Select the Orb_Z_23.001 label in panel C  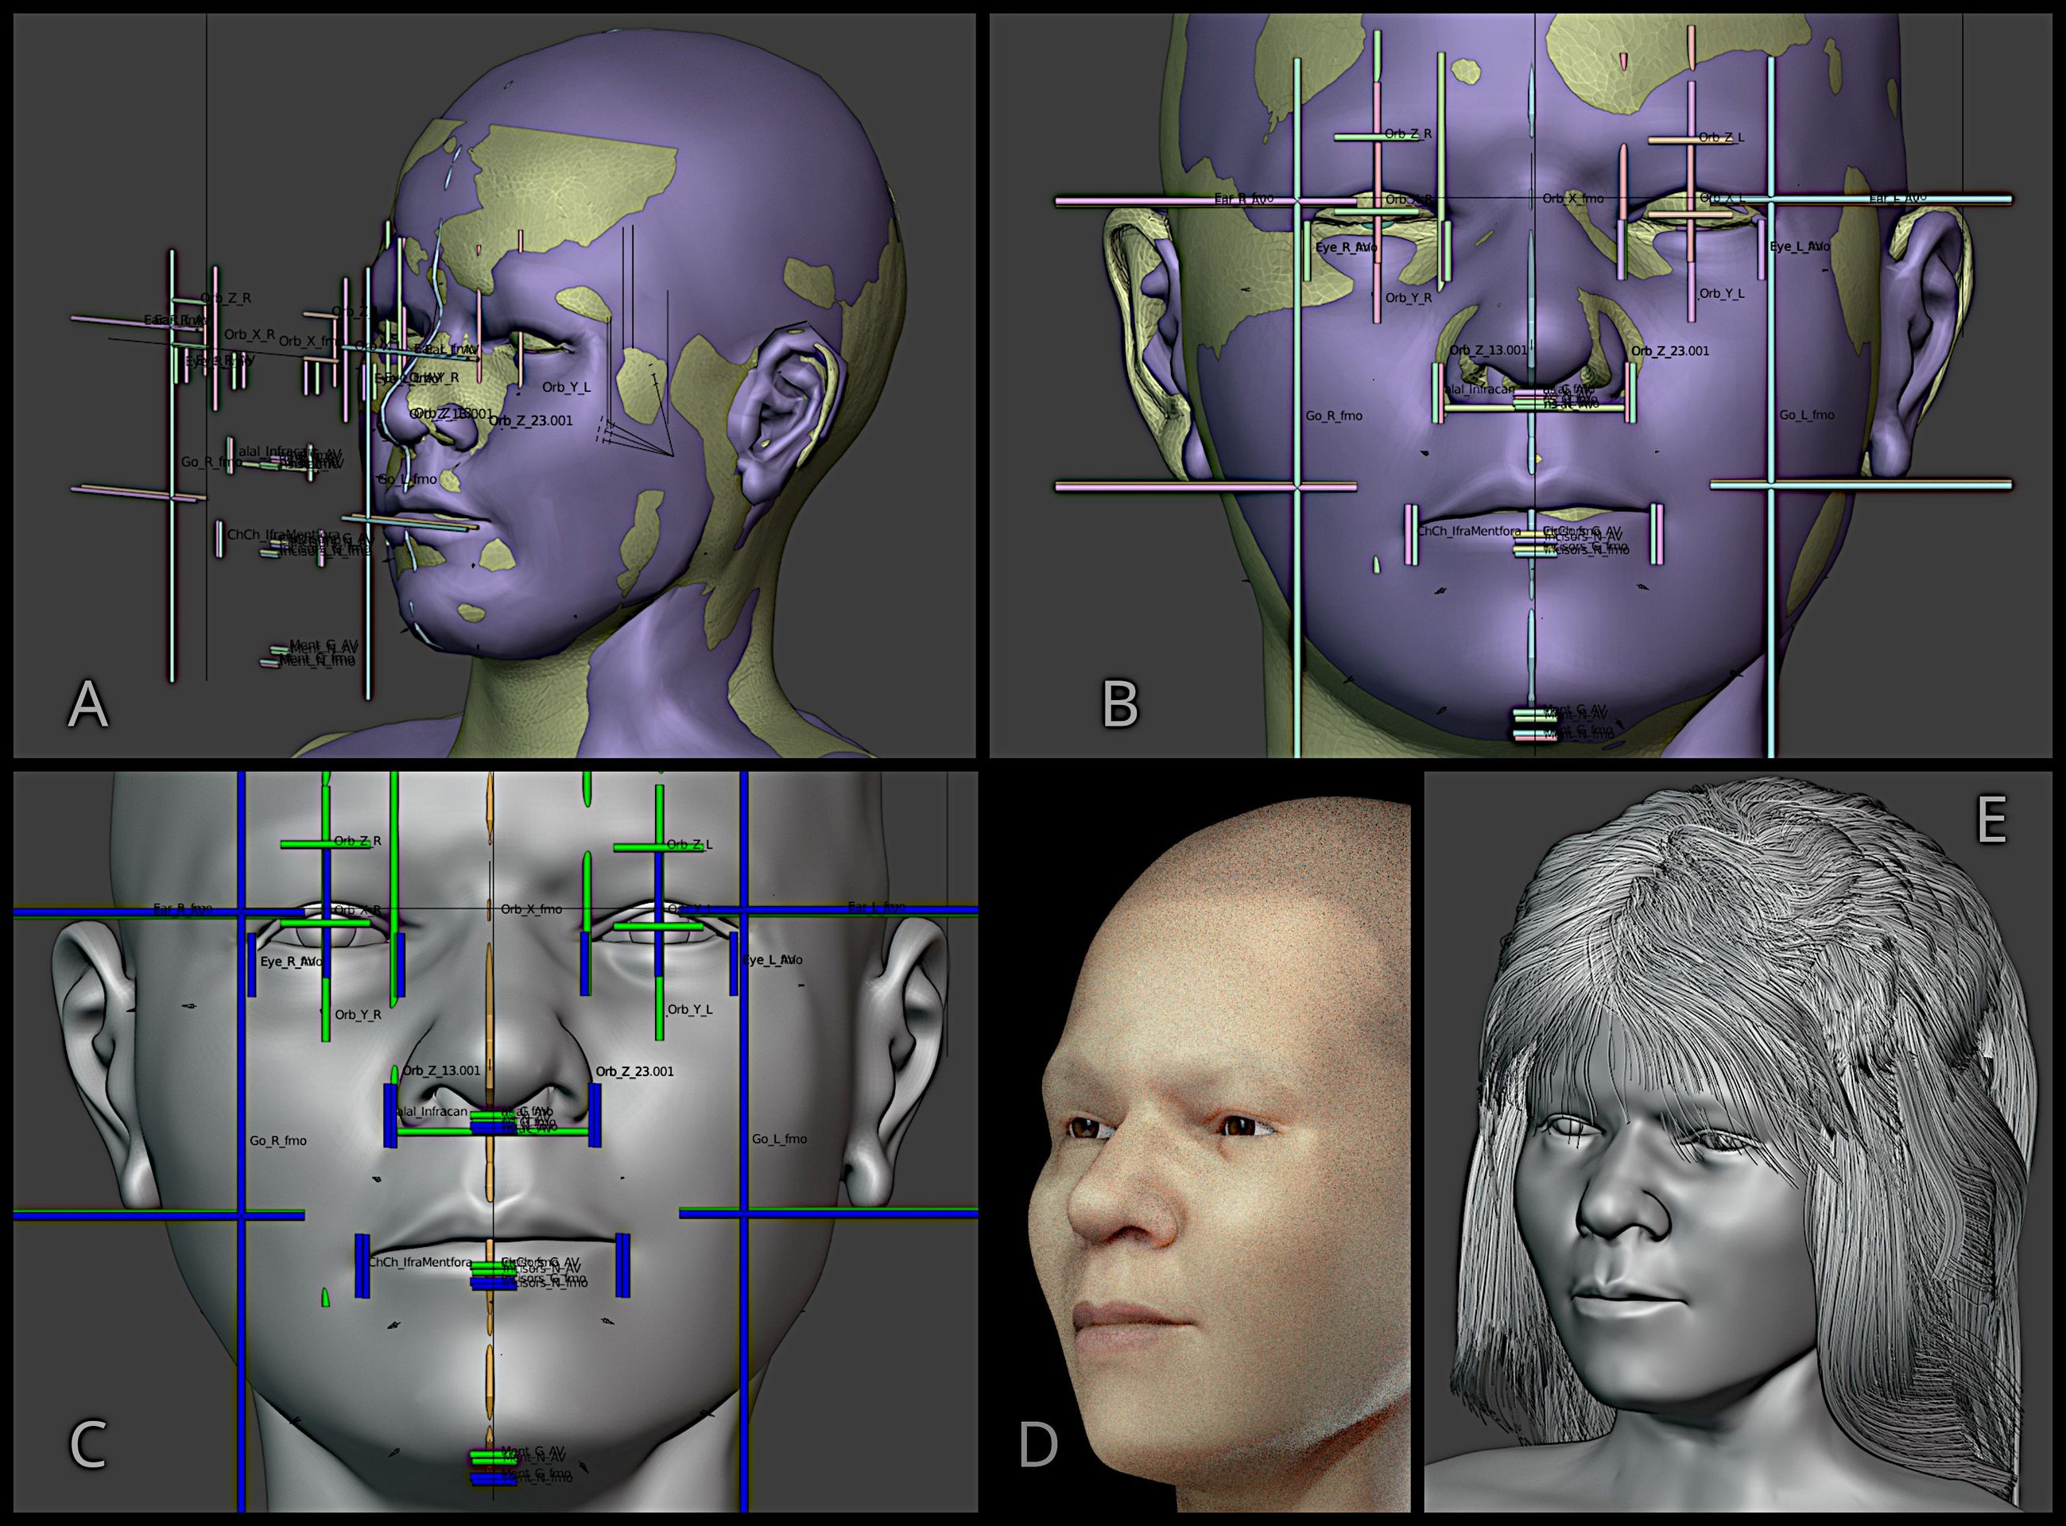point(635,1071)
